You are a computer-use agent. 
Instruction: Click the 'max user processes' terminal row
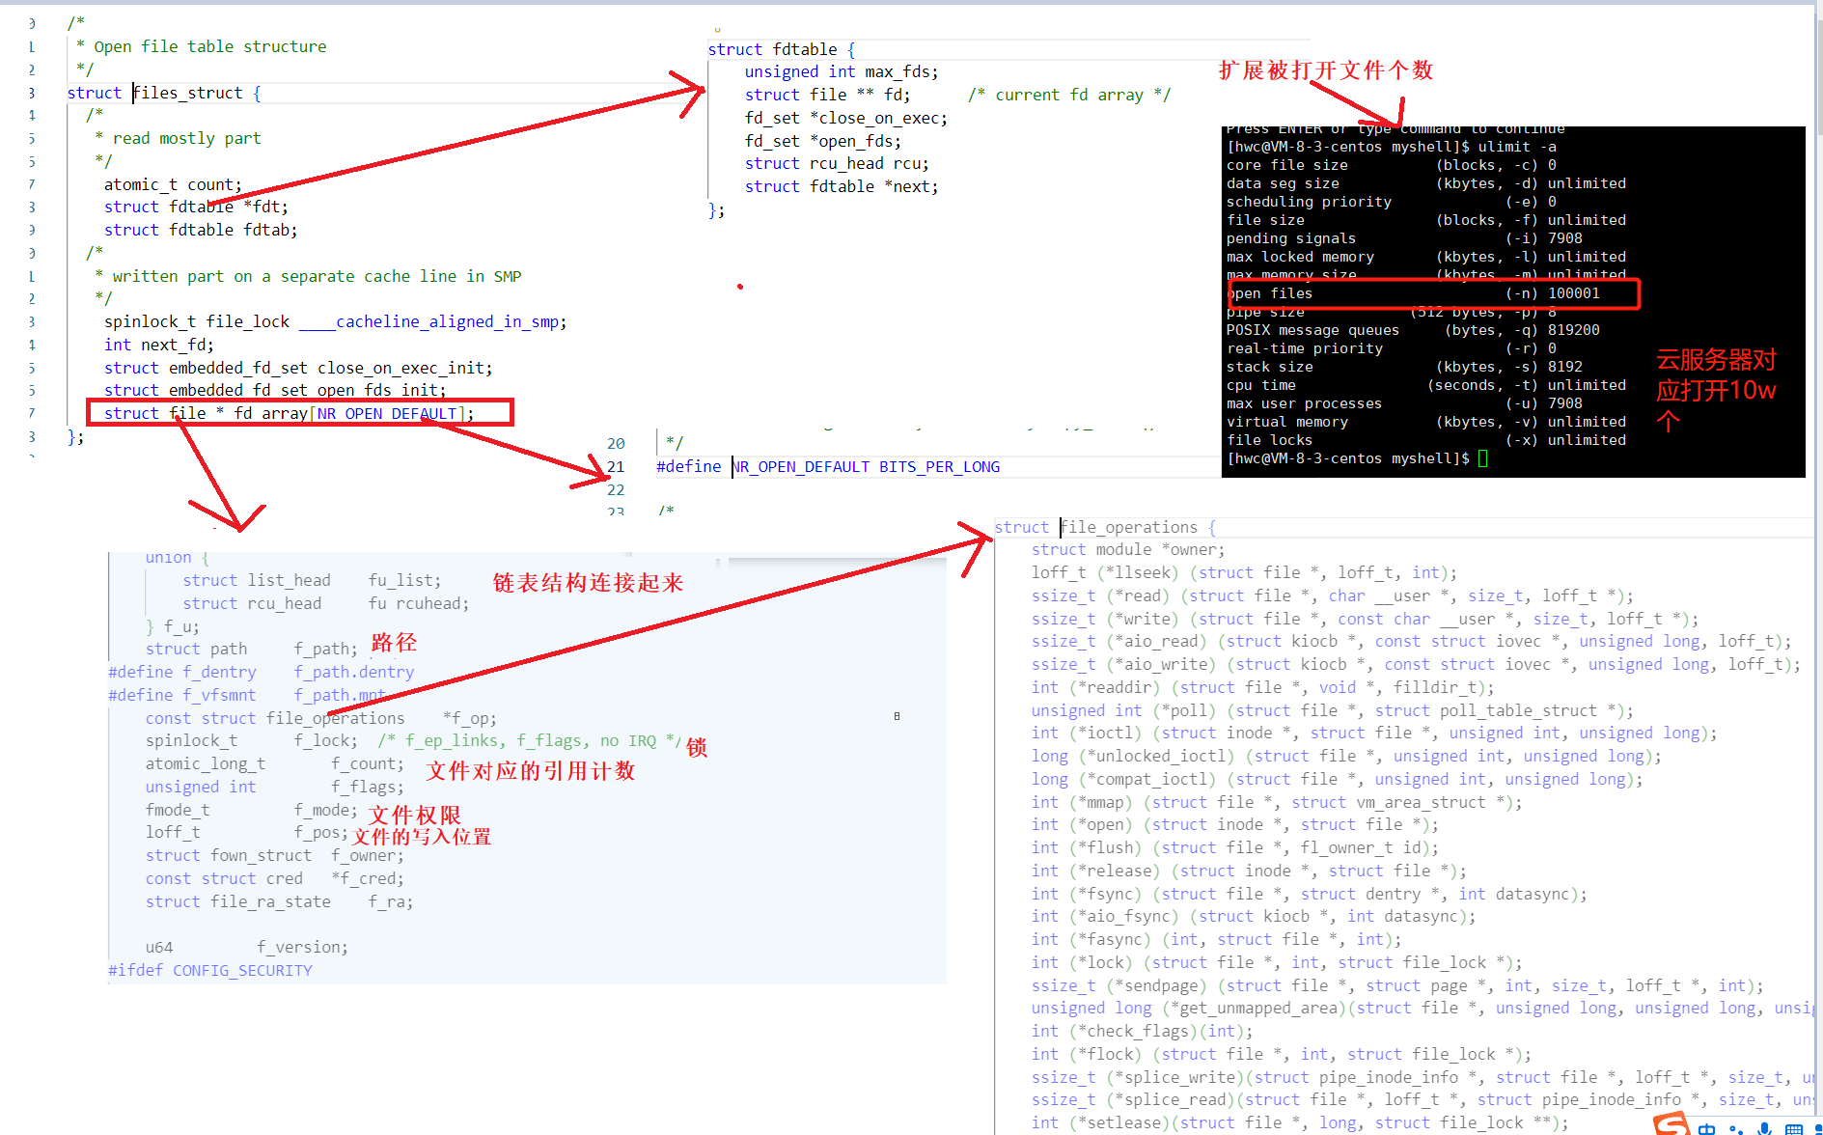click(1404, 403)
